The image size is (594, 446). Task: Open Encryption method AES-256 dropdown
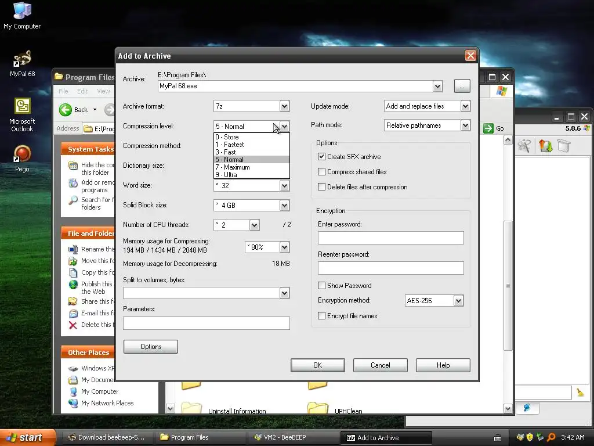click(458, 301)
